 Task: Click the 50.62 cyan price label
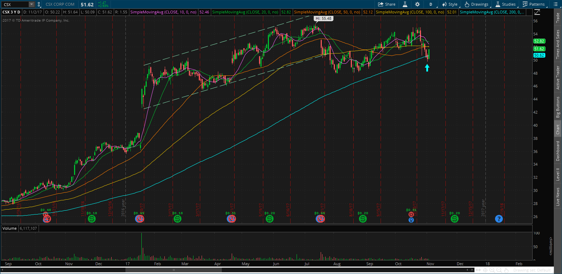(539, 55)
